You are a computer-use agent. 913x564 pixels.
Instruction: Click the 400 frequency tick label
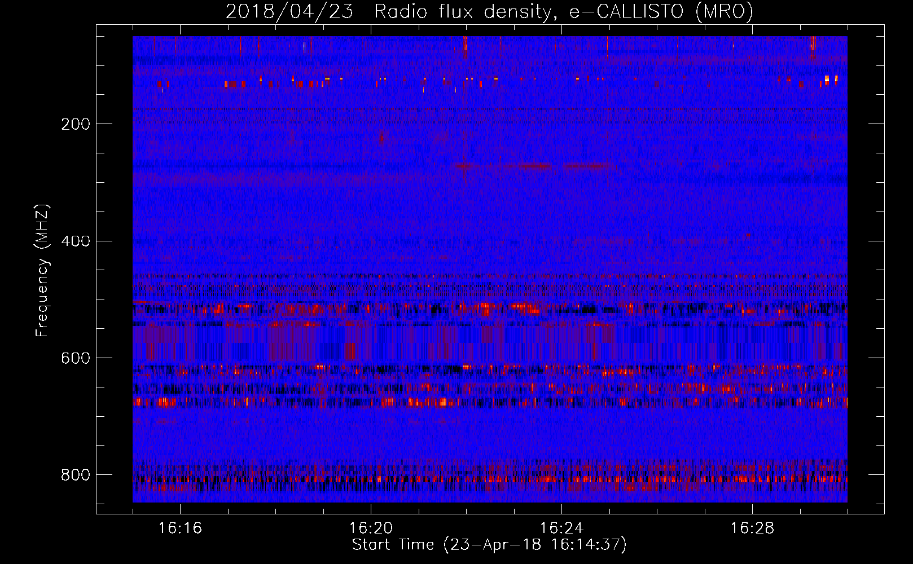(x=76, y=241)
